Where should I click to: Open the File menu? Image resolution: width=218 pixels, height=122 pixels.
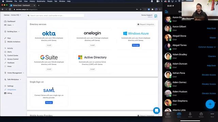click(x=16, y=1)
